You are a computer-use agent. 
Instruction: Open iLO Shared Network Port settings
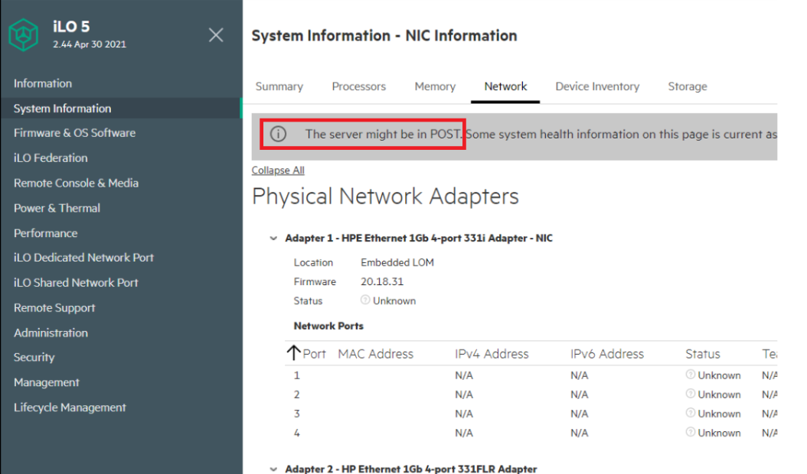click(x=76, y=283)
